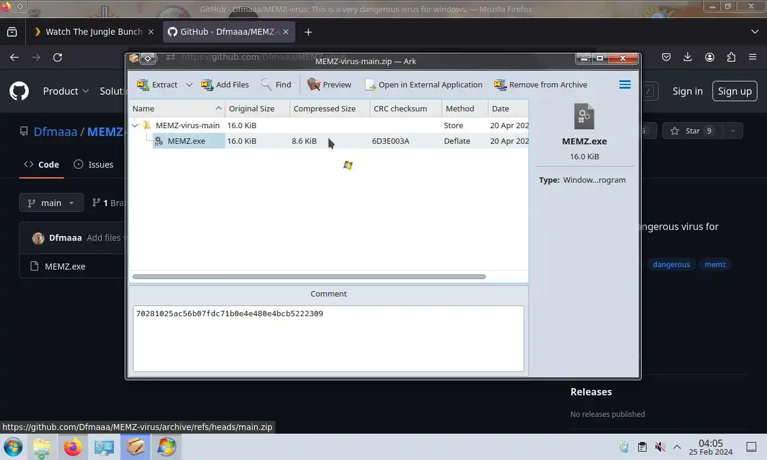The width and height of the screenshot is (767, 460).
Task: Open a new Firefox tab
Action: [308, 32]
